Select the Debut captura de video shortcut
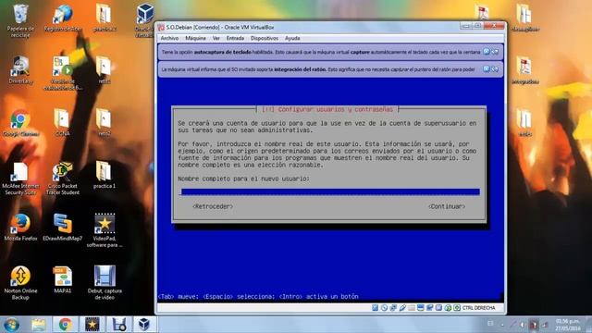Image resolution: width=592 pixels, height=333 pixels. click(105, 283)
